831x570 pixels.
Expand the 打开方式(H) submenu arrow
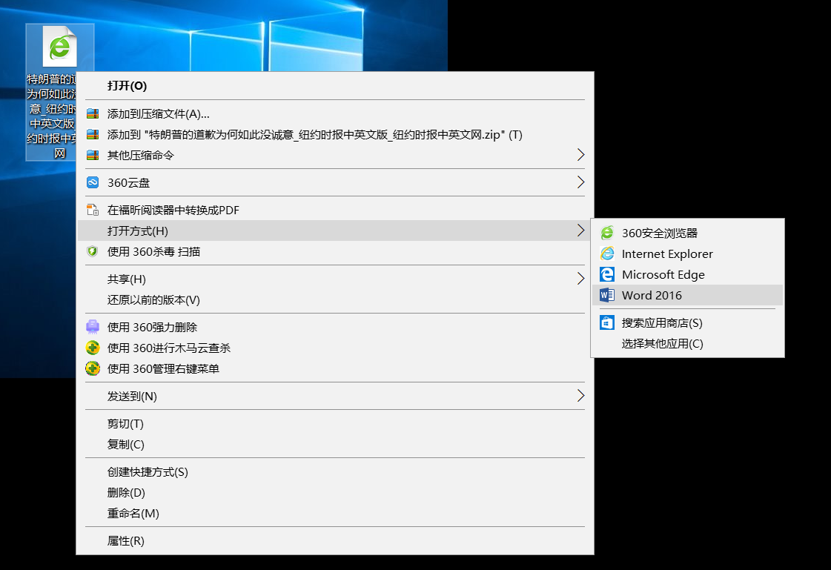(581, 230)
